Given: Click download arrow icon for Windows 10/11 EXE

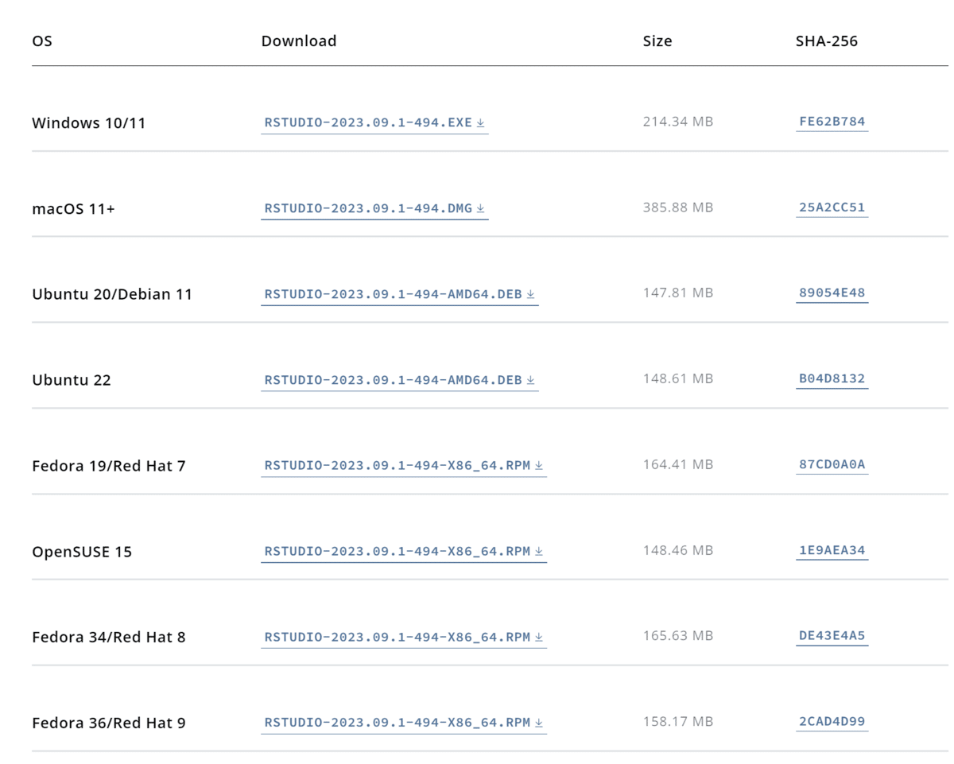Looking at the screenshot, I should pos(481,123).
